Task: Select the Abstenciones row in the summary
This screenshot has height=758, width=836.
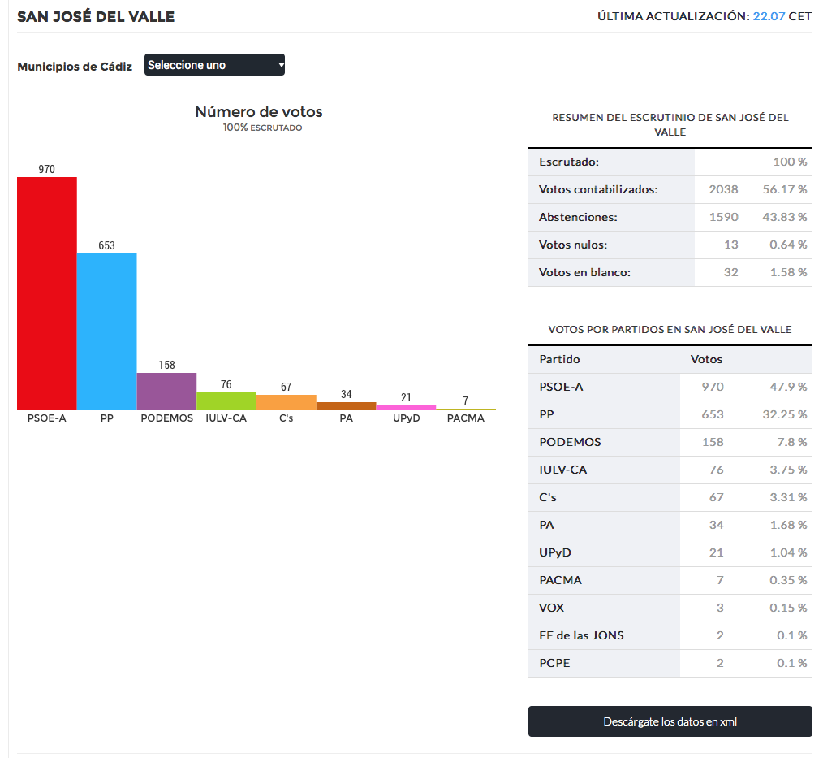Action: coord(670,217)
